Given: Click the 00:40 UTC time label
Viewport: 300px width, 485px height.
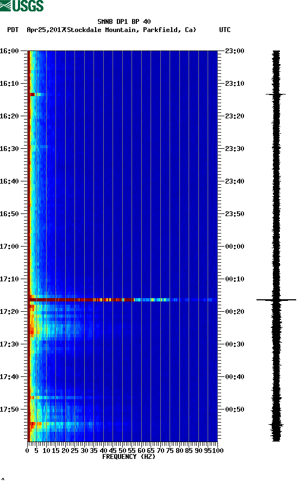Looking at the screenshot, I should click(x=234, y=377).
